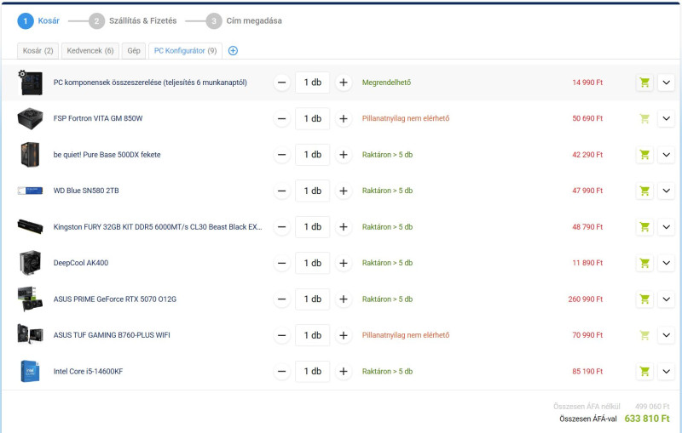This screenshot has height=433, width=682.
Task: Add ASUS PRIME GeForce RTX 5070 to cart
Action: click(644, 299)
